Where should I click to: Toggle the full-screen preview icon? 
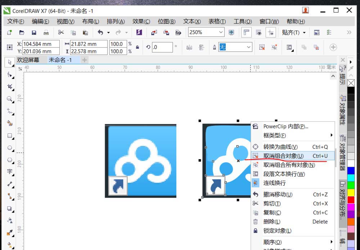pos(230,32)
